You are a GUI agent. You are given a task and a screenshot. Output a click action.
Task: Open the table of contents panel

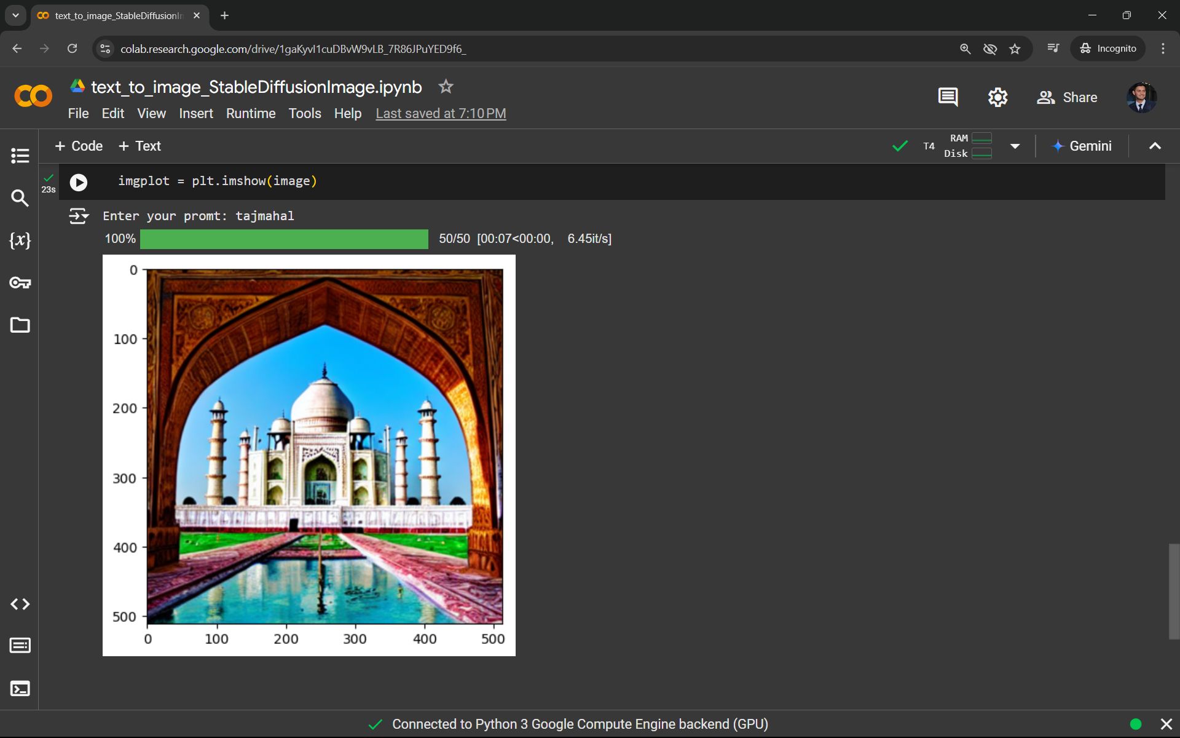pyautogui.click(x=20, y=155)
